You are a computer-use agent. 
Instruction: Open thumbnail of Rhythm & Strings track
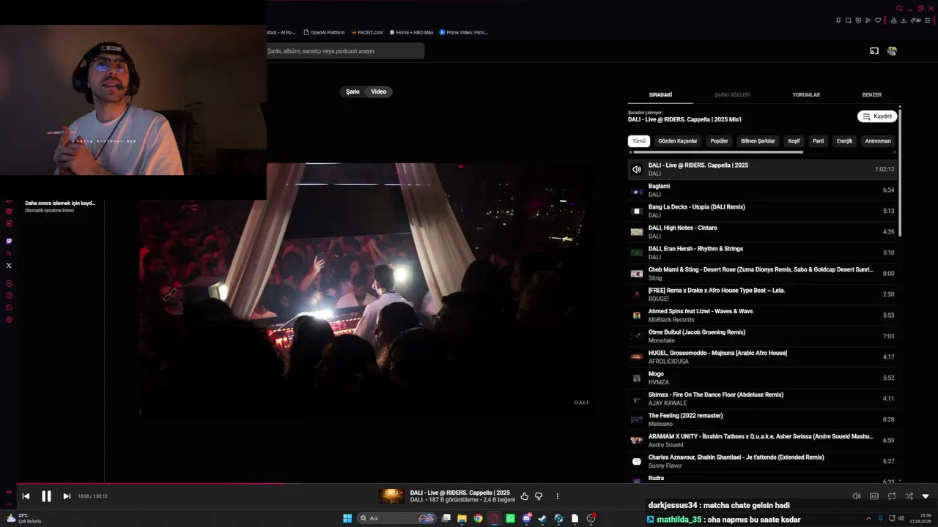tap(637, 253)
